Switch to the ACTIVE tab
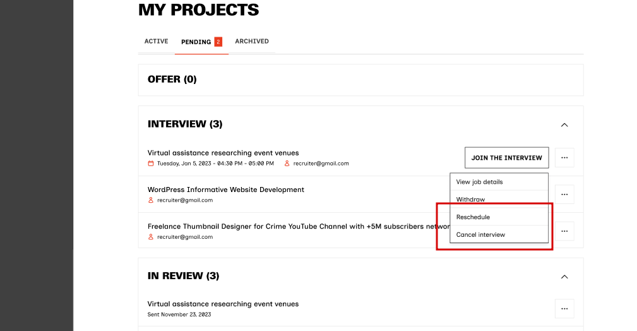637x331 pixels. point(156,42)
